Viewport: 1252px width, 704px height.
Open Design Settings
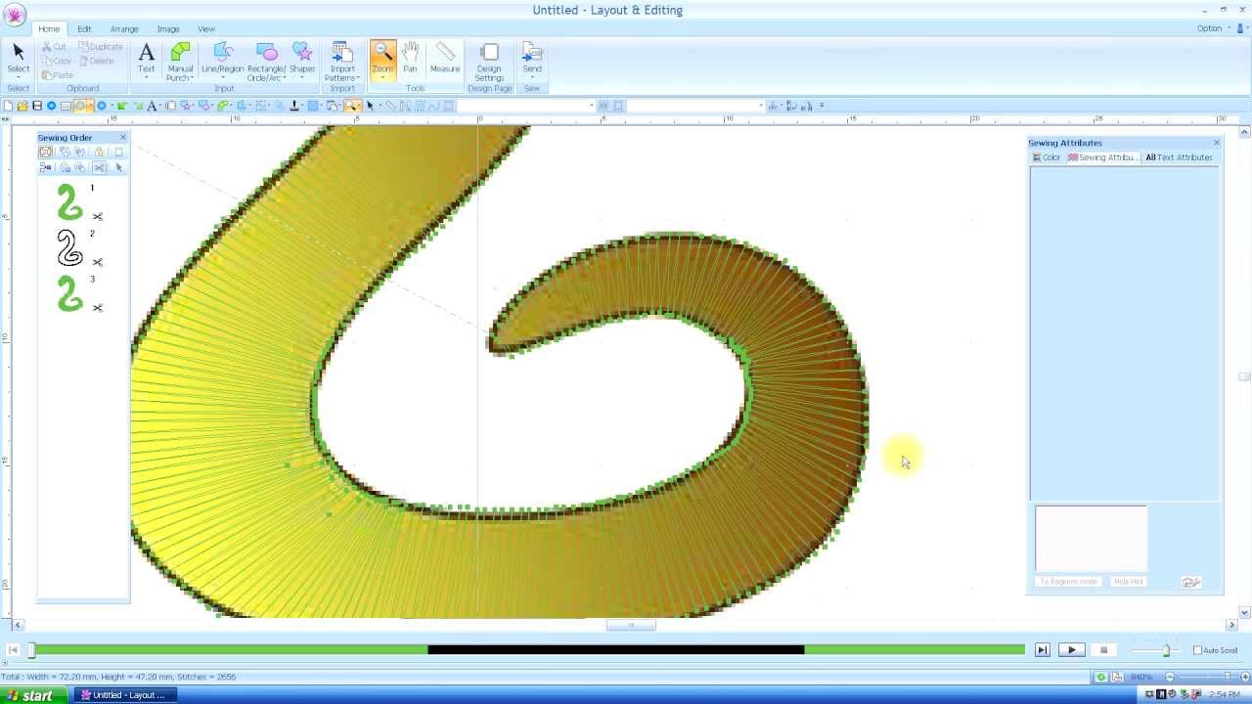tap(489, 62)
